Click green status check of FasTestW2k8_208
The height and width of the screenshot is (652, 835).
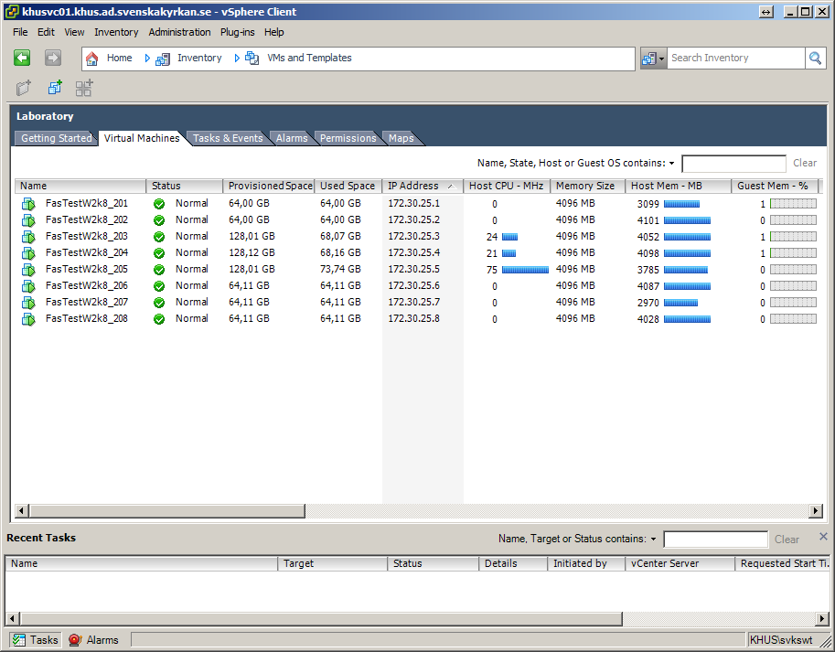(x=159, y=319)
